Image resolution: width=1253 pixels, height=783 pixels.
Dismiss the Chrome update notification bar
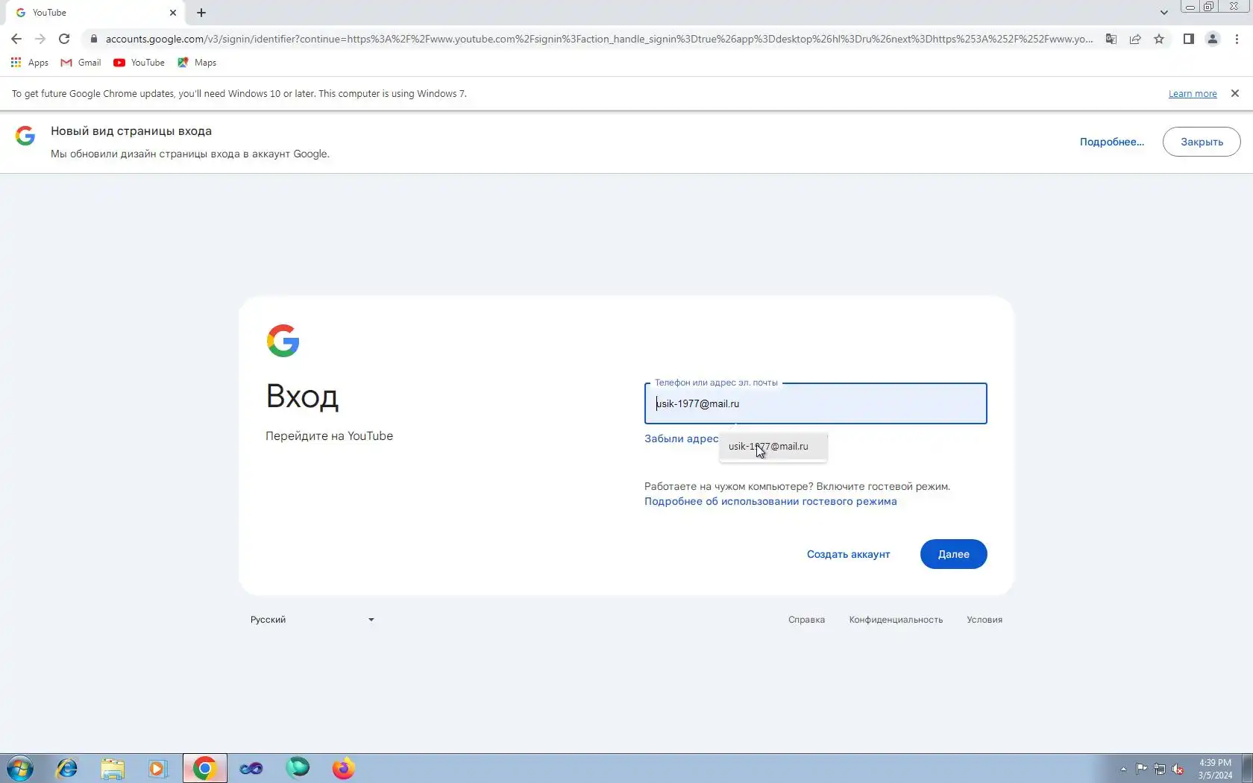(1235, 93)
